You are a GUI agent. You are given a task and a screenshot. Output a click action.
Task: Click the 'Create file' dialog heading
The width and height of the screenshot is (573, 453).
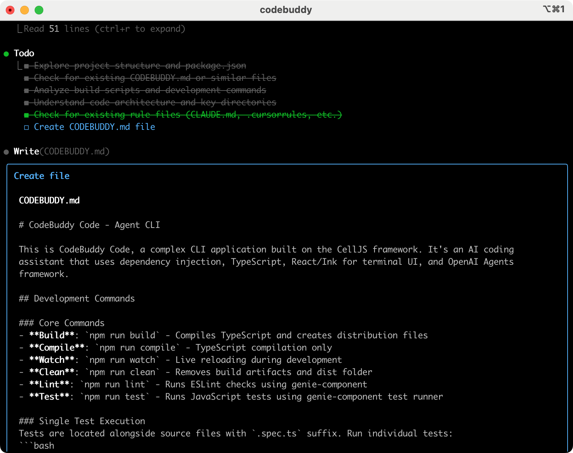(41, 176)
